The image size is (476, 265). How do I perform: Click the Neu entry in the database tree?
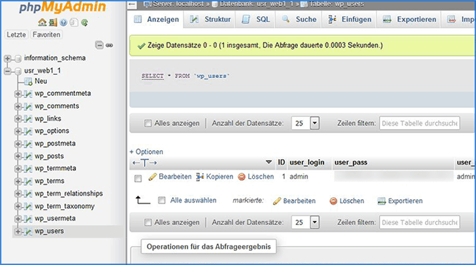pos(41,82)
